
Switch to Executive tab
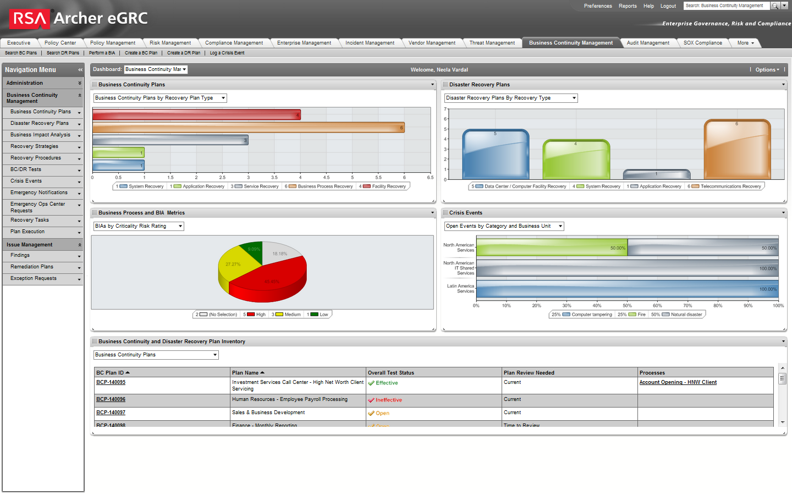pyautogui.click(x=19, y=43)
